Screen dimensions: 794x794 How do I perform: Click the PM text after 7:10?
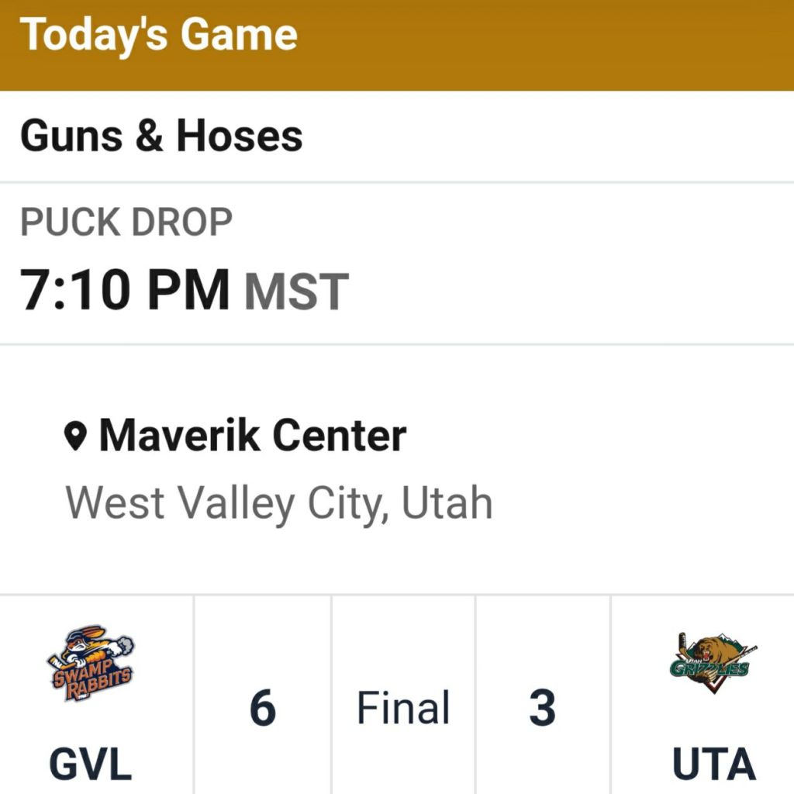pyautogui.click(x=188, y=290)
